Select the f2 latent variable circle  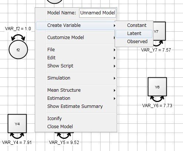click(18, 50)
